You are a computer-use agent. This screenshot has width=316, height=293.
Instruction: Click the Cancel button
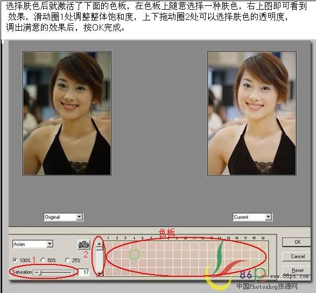(297, 256)
